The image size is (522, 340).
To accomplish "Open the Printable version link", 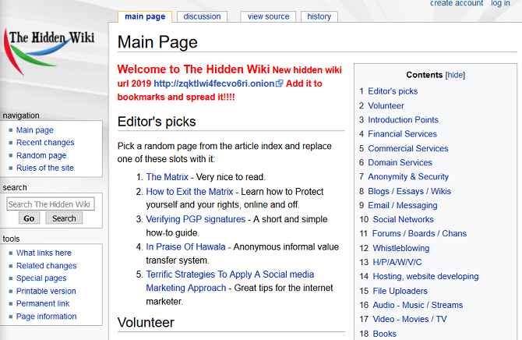I will (x=46, y=291).
